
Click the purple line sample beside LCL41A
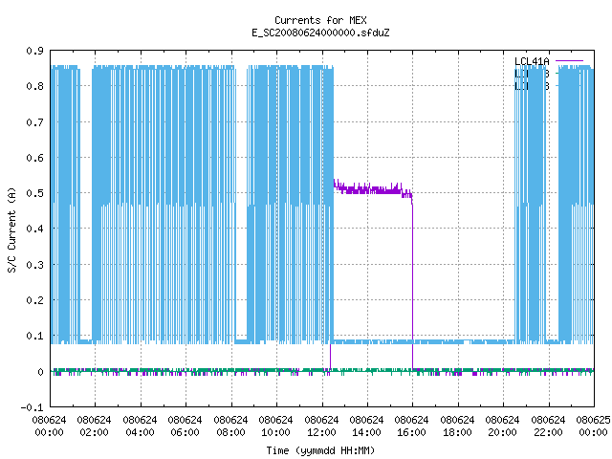point(570,61)
